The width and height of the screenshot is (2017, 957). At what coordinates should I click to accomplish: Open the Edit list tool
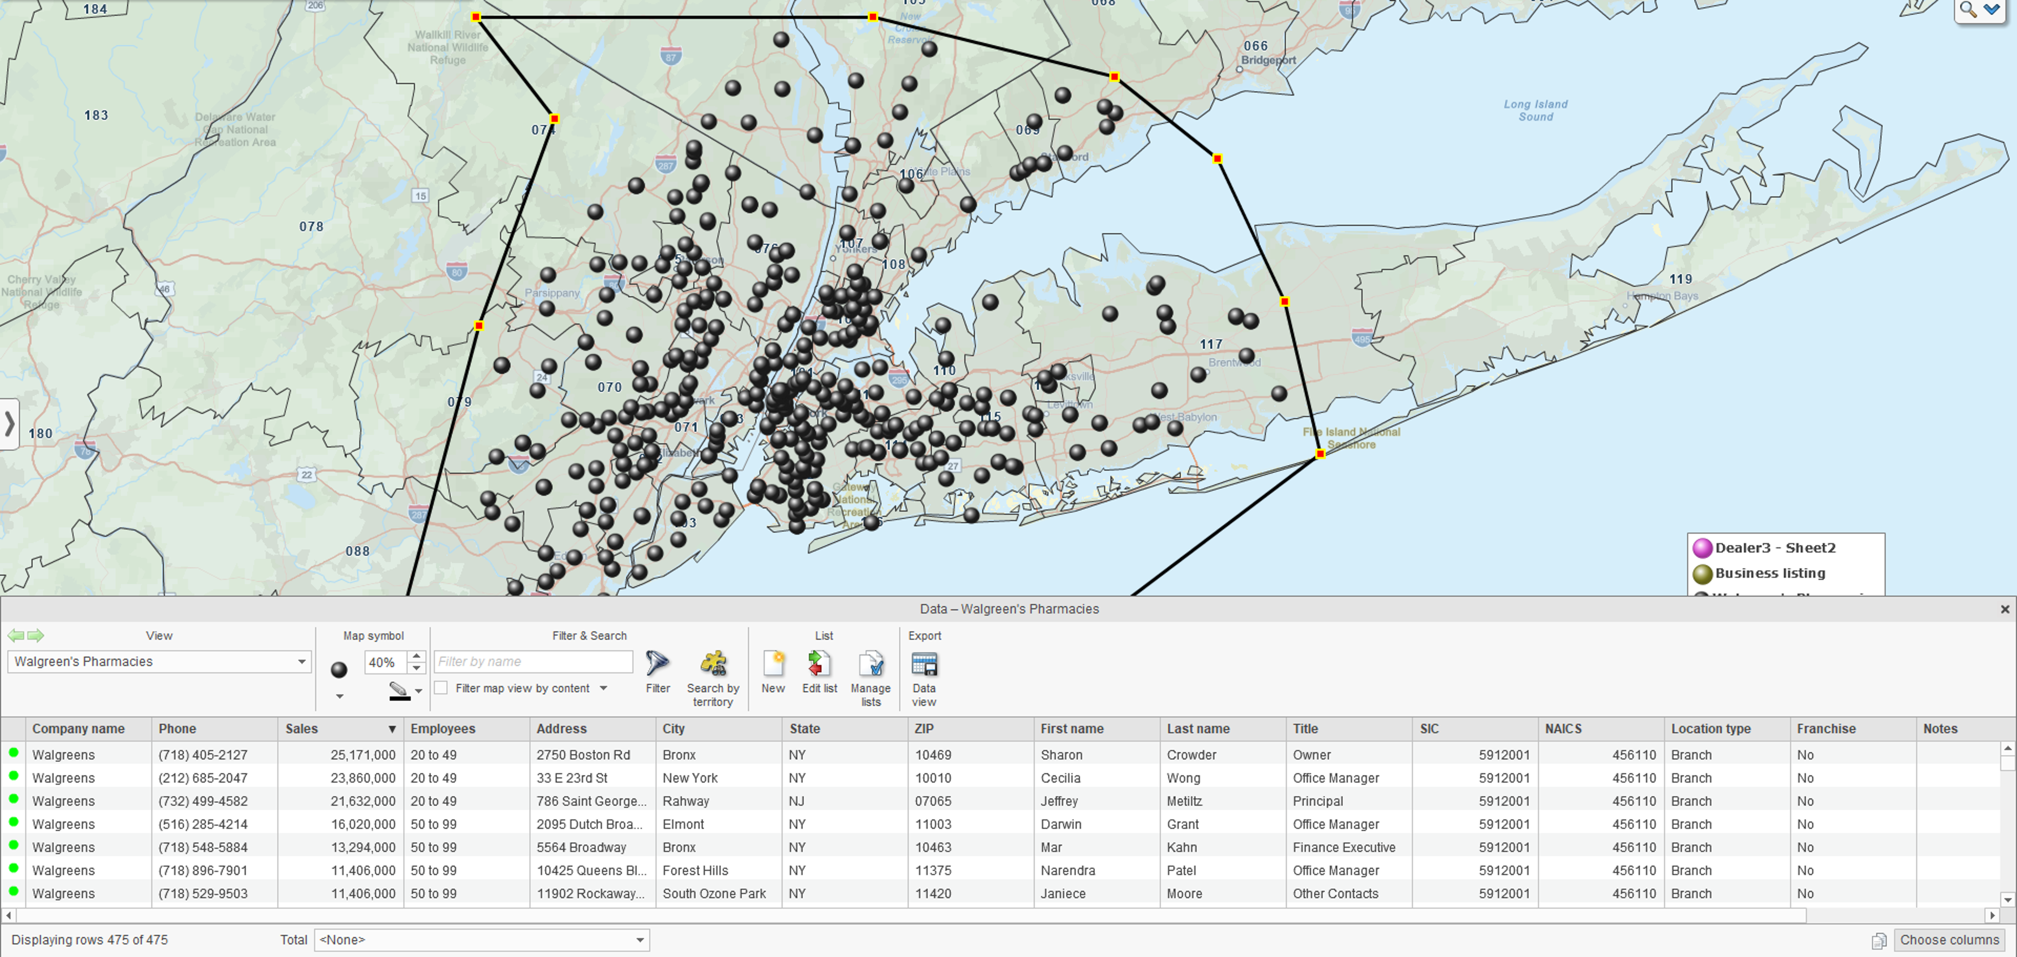coord(819,671)
